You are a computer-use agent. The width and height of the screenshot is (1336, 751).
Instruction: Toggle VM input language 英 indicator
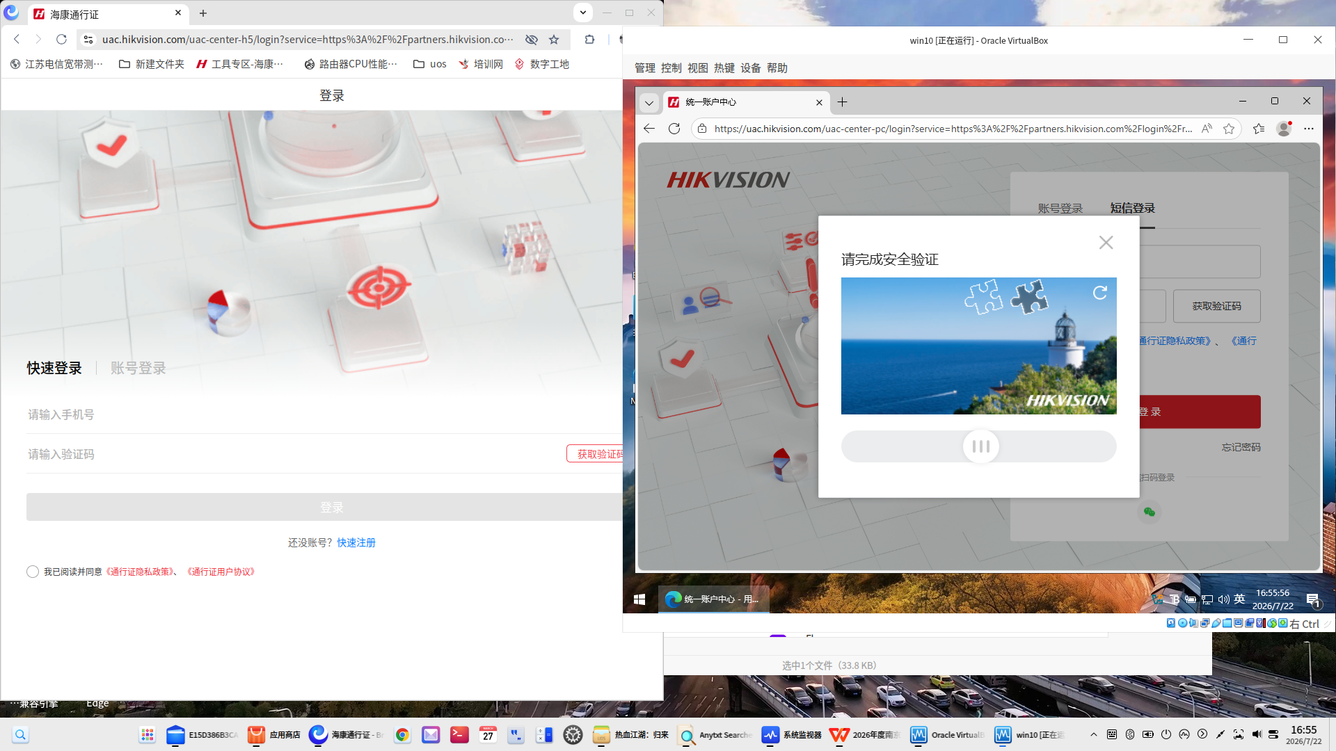coord(1239,599)
